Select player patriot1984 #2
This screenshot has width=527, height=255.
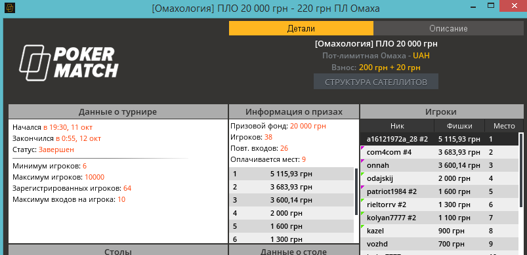(x=439, y=191)
